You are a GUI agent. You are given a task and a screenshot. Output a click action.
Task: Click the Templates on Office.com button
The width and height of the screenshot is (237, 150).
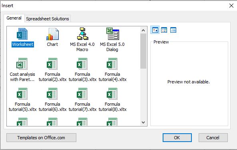(x=41, y=138)
